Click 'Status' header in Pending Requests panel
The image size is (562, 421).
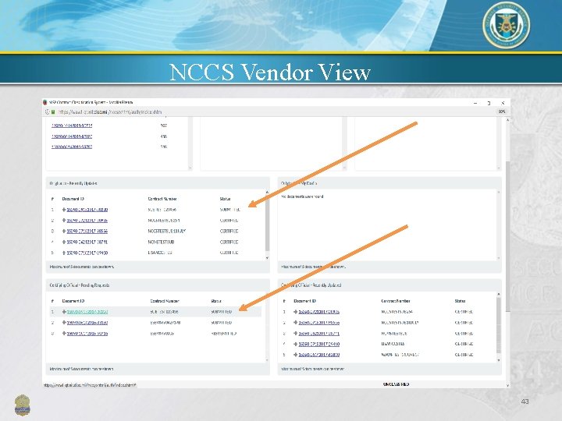pyautogui.click(x=216, y=301)
